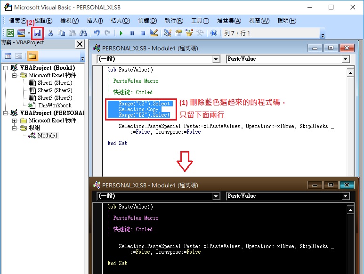Select ThisWorkbook in project tree
This screenshot has width=364, height=274.
click(x=55, y=105)
